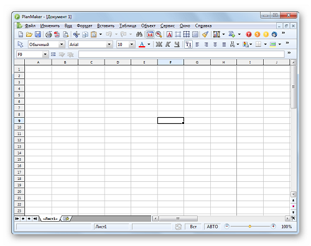
Task: Click the АВТО calculation mode indicator
Action: 212,227
